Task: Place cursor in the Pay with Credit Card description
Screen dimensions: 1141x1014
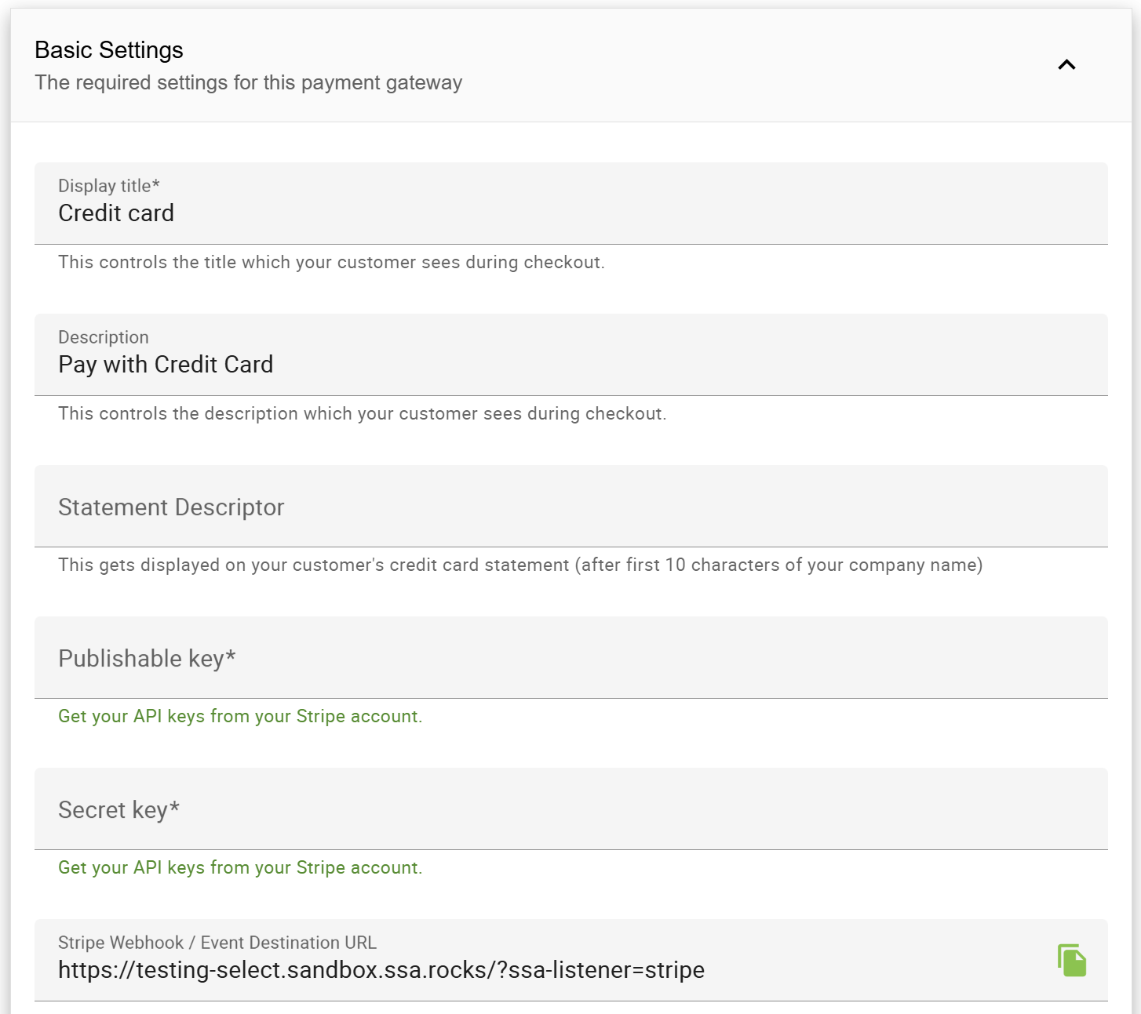Action: pyautogui.click(x=165, y=363)
